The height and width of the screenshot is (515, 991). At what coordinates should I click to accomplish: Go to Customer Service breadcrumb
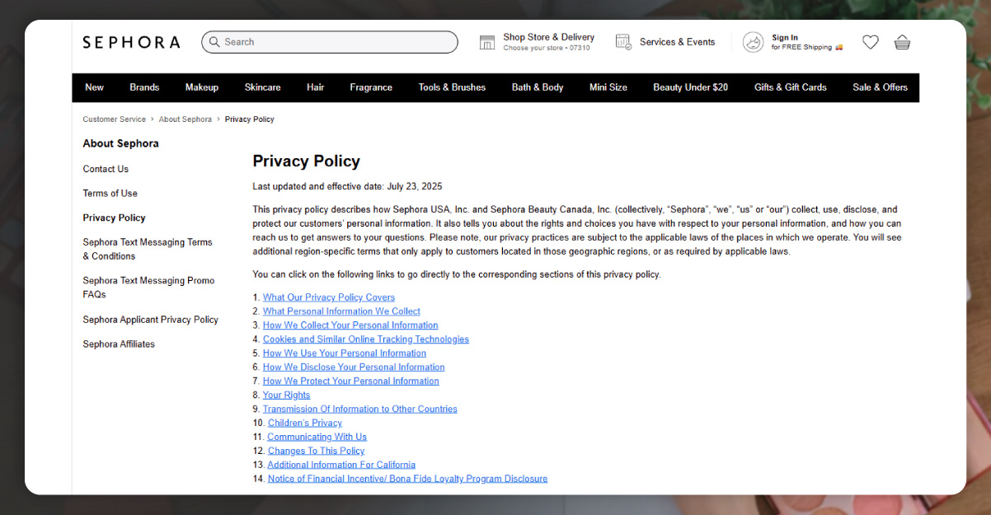(114, 119)
